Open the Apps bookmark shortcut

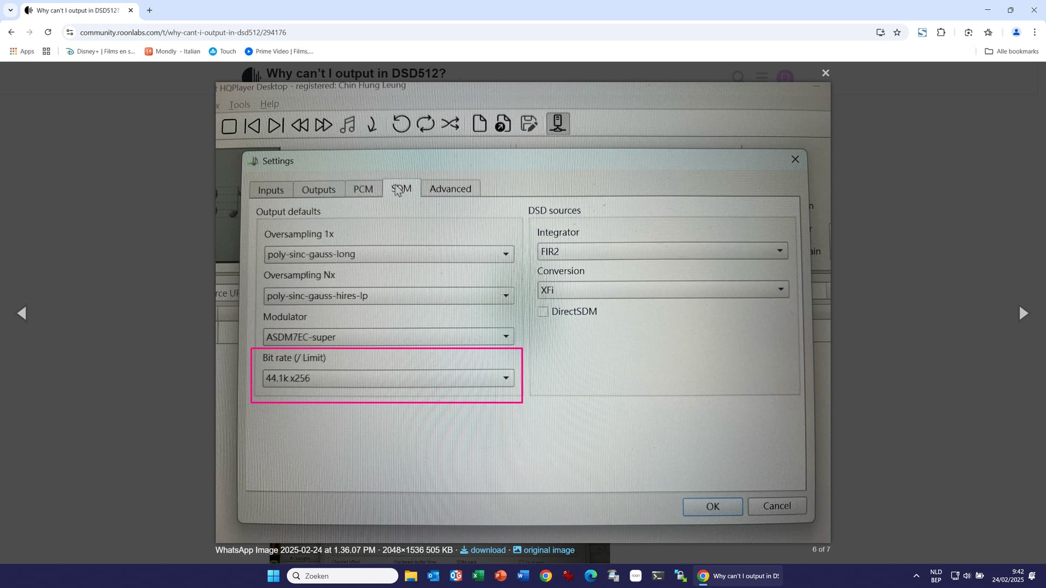(22, 51)
